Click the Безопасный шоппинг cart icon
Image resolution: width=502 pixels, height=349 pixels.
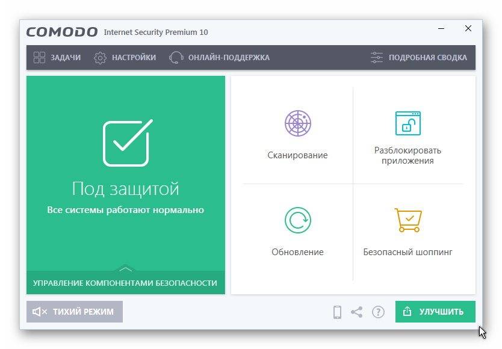(x=408, y=220)
